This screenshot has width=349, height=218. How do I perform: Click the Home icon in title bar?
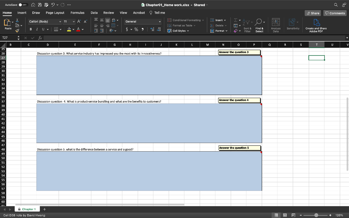[x=33, y=5]
